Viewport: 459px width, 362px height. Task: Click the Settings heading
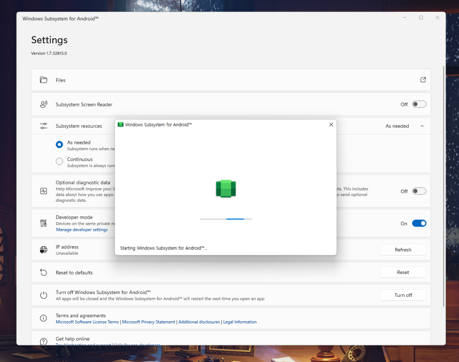(x=49, y=40)
